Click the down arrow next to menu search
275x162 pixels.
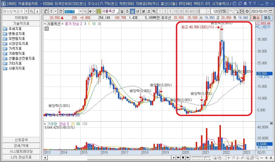click(37, 12)
